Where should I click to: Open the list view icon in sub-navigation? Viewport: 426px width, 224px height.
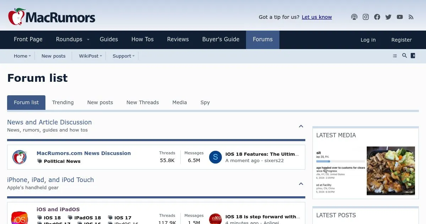[395, 56]
